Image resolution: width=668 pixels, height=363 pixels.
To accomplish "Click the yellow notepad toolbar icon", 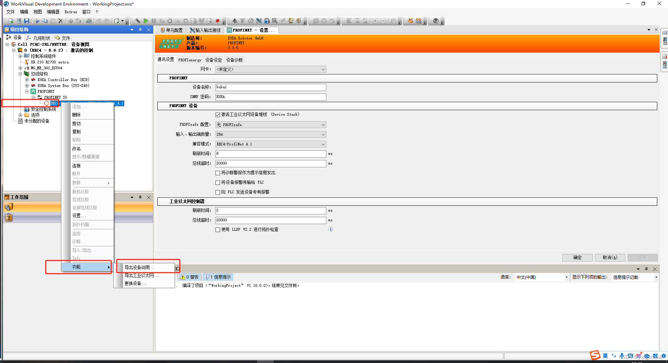I will click(x=291, y=21).
